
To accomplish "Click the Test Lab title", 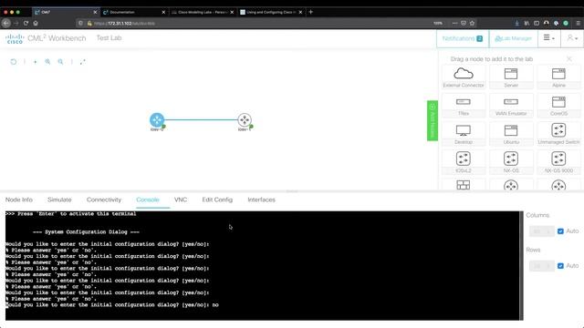I will 109,38.
